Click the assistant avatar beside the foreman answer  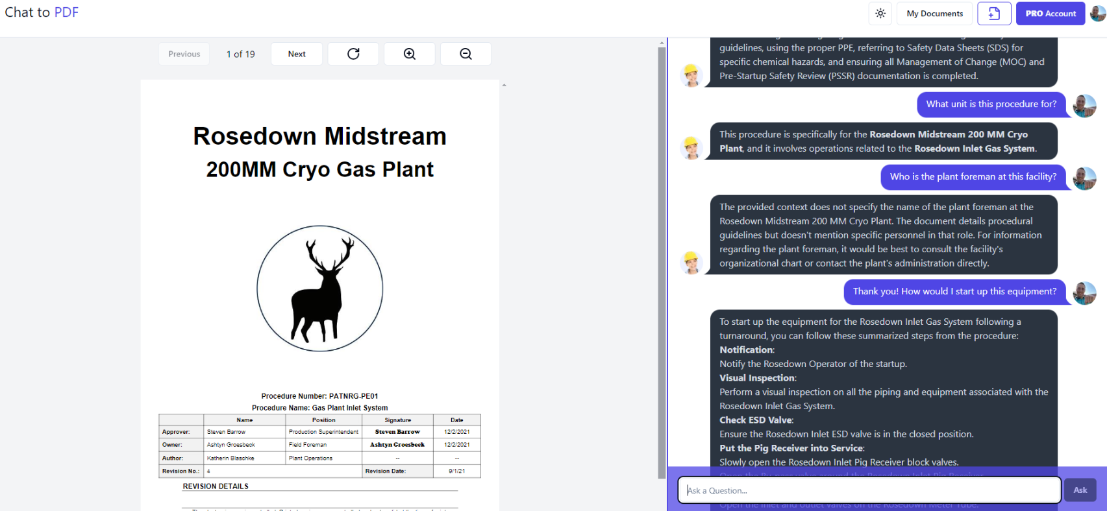point(691,263)
